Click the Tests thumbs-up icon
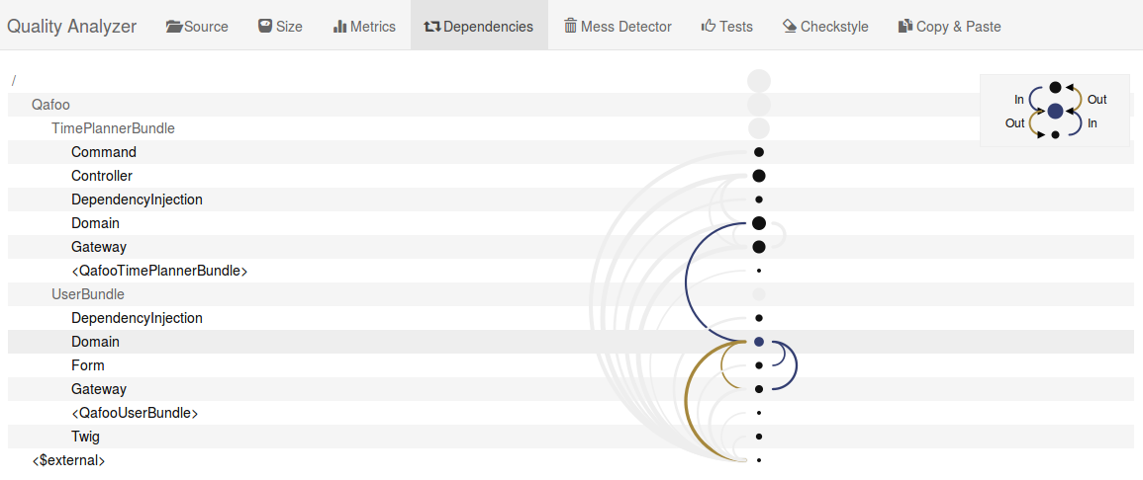 [x=709, y=27]
